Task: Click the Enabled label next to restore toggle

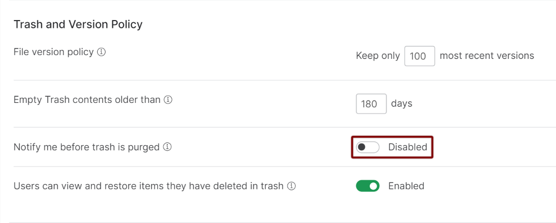Action: [x=406, y=186]
